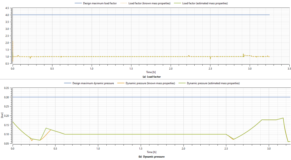
Task: Click the 3.5 tick on load factor time axis
Action: (289, 69)
